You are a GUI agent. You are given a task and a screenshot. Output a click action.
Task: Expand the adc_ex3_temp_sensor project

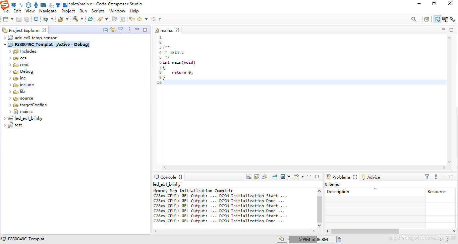coord(5,38)
